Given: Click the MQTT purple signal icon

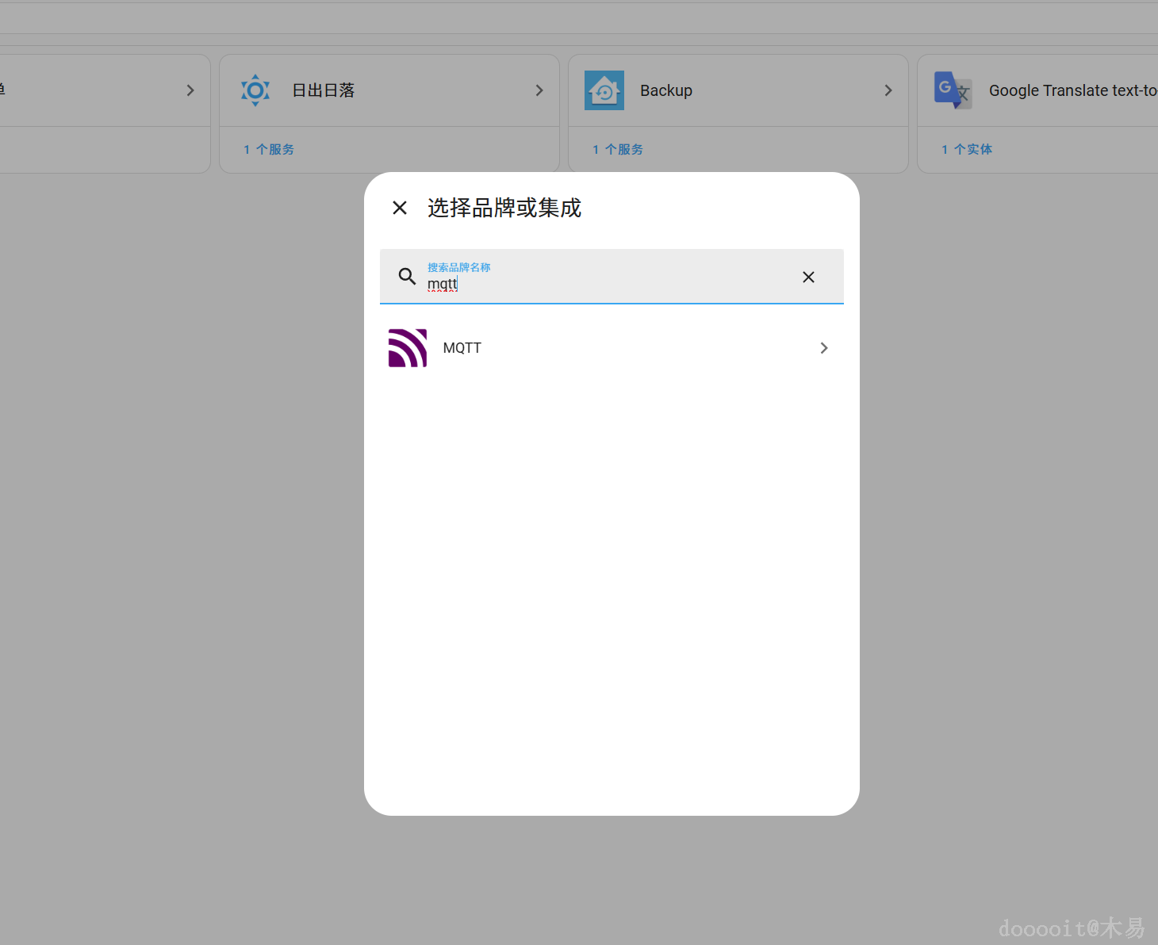Looking at the screenshot, I should (x=407, y=347).
